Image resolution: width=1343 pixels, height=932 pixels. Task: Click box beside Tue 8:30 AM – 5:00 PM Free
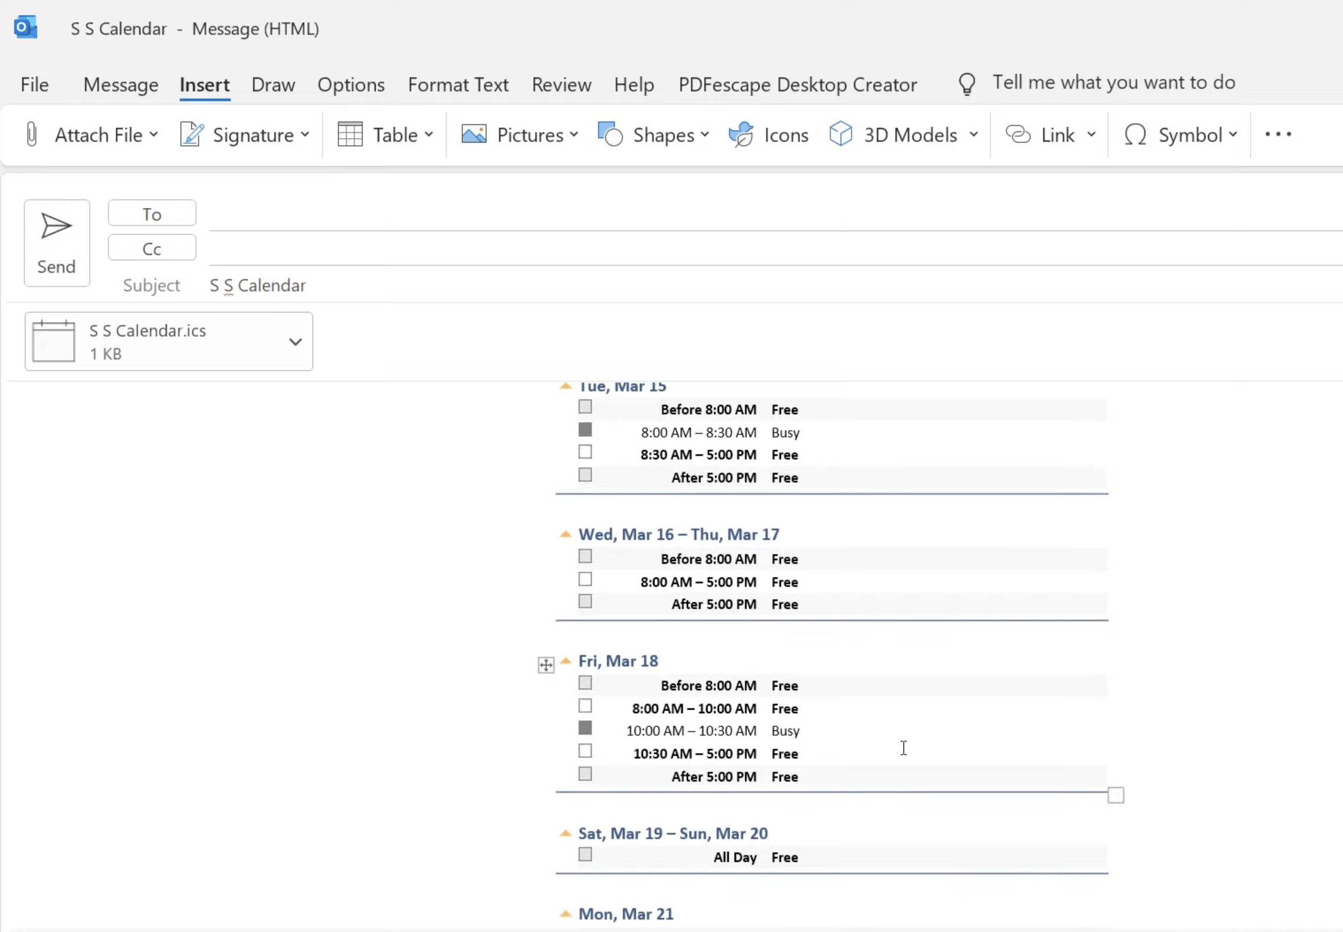coord(585,452)
